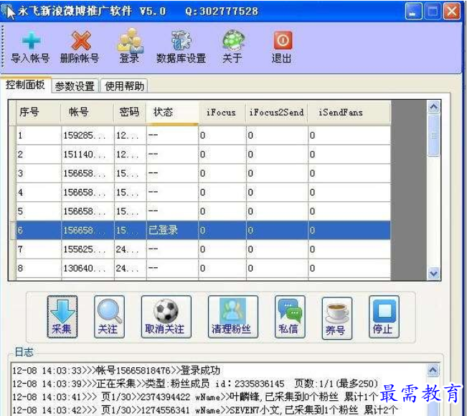Click the log panel scroll-up arrow
The height and width of the screenshot is (416, 467).
point(433,370)
